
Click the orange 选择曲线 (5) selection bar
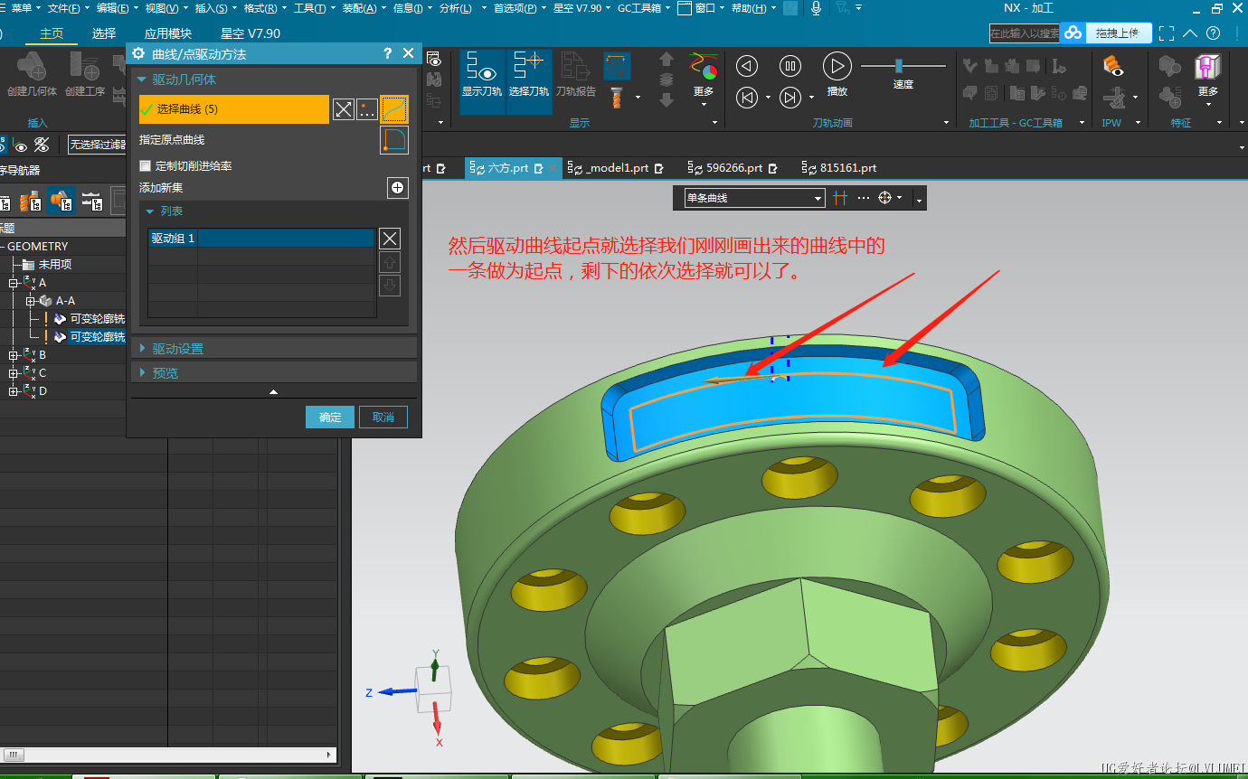[x=233, y=109]
